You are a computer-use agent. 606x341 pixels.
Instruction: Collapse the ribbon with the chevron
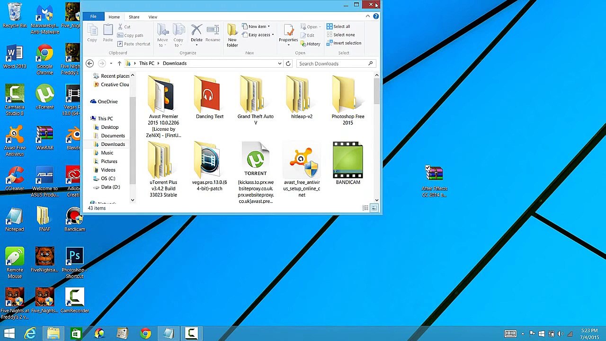368,17
